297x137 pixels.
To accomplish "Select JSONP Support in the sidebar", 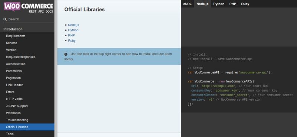I will [x=27, y=106].
